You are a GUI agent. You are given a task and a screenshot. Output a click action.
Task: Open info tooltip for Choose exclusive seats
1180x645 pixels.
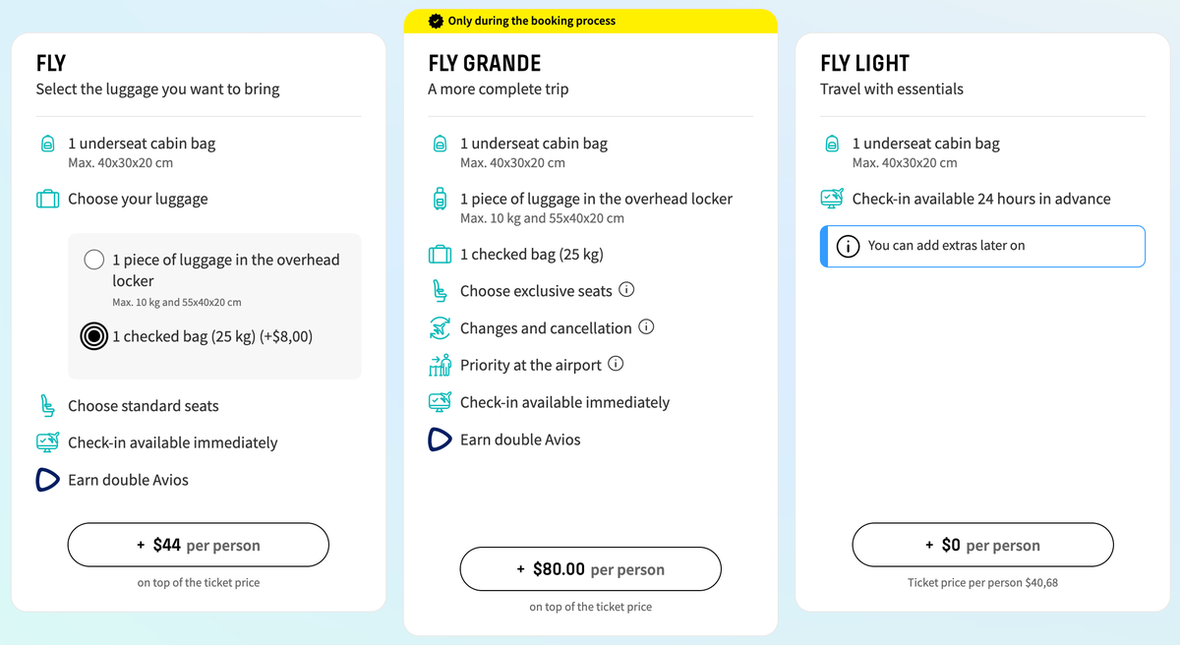click(x=626, y=290)
